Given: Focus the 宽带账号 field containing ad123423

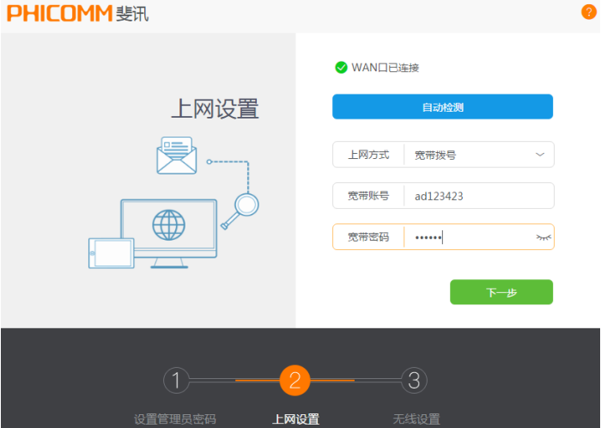Looking at the screenshot, I should 477,196.
